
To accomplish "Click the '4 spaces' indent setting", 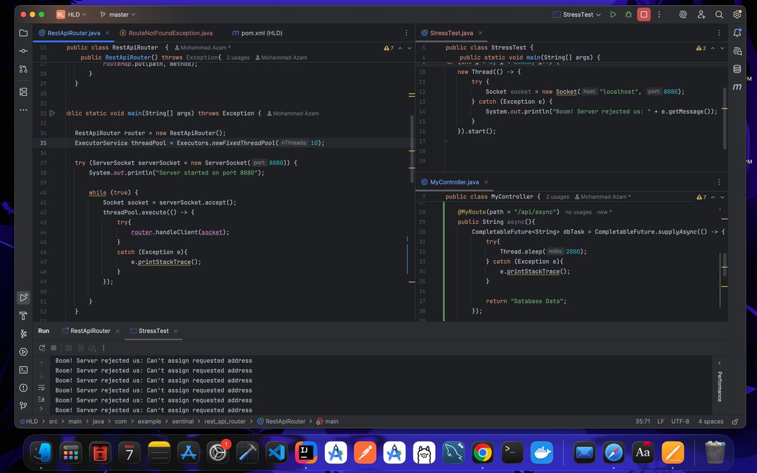I will tap(711, 421).
